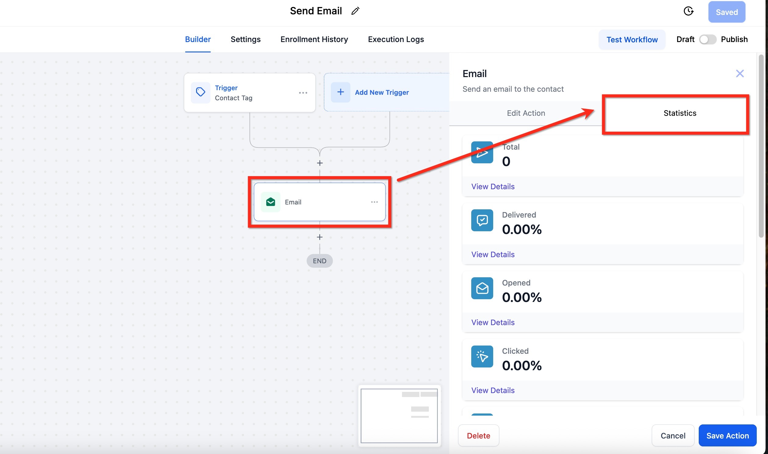Open the Enrollment History tab
This screenshot has height=454, width=768.
[x=314, y=40]
